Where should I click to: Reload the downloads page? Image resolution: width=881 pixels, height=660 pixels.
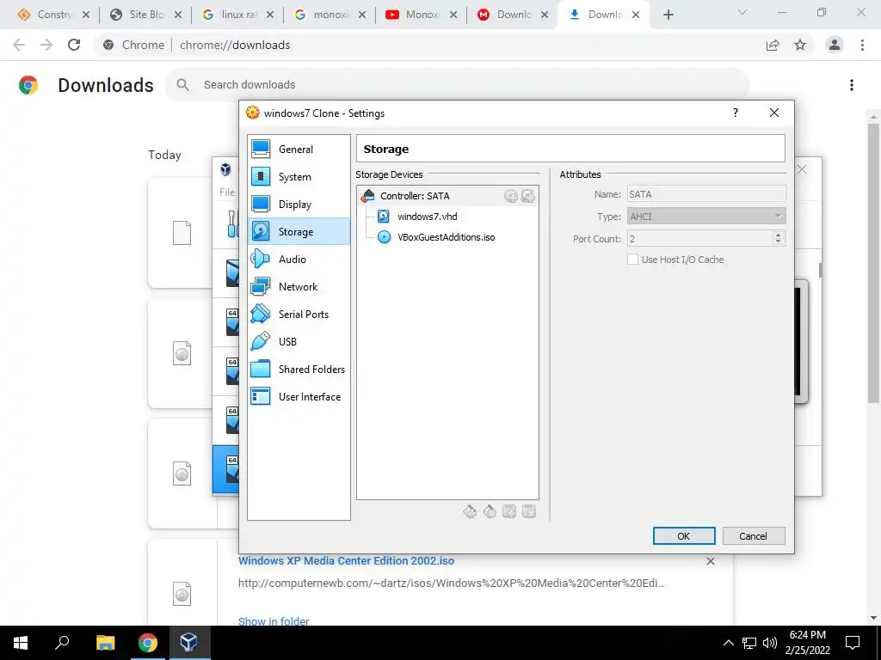pos(74,45)
